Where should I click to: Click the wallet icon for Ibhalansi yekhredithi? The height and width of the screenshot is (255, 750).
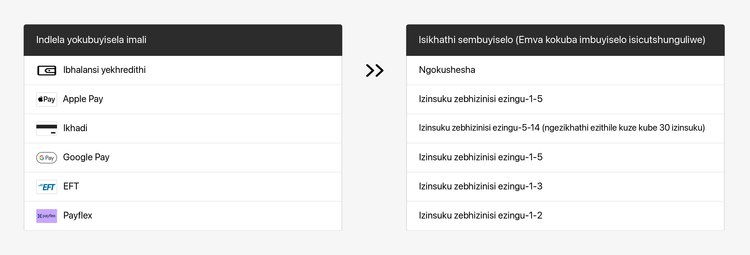coord(47,70)
